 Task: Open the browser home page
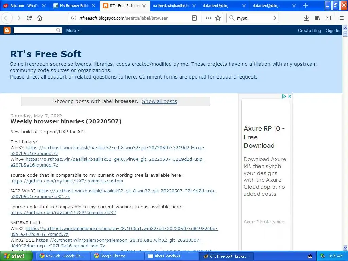pyautogui.click(x=40, y=18)
